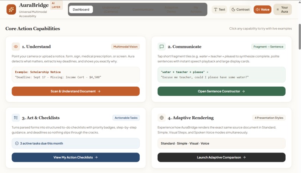Click the Fragment → Sentence tag
This screenshot has width=301, height=173.
269,46
